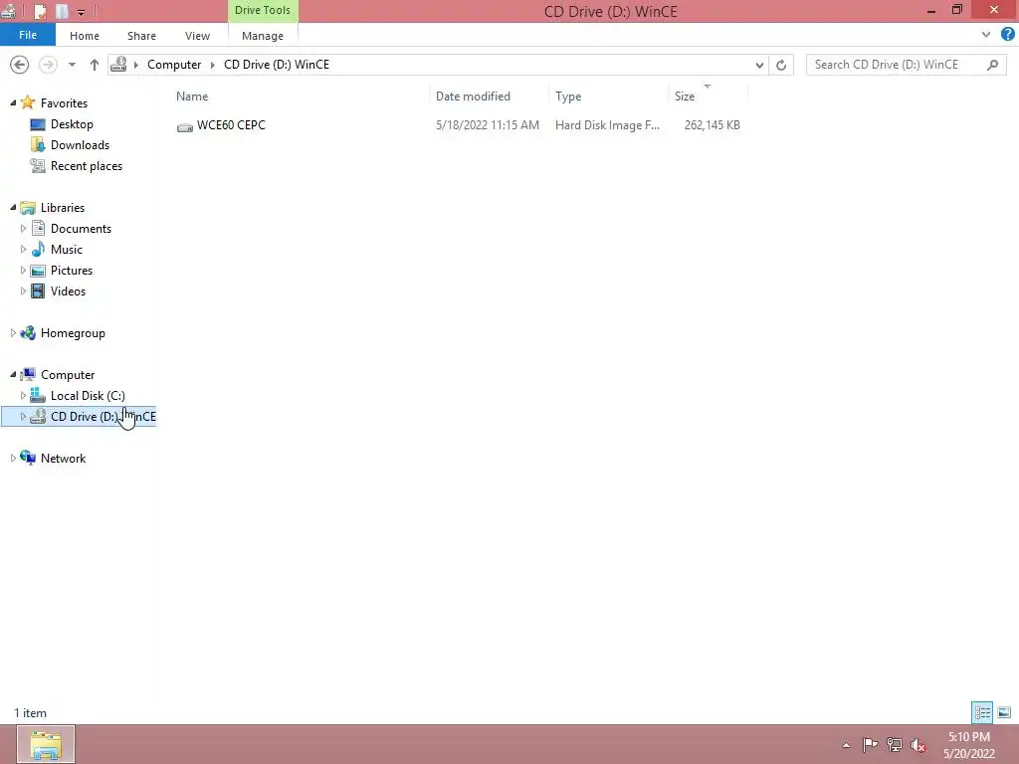Screen dimensions: 1019x764
Task: Sort by the Name column header
Action: (x=192, y=96)
